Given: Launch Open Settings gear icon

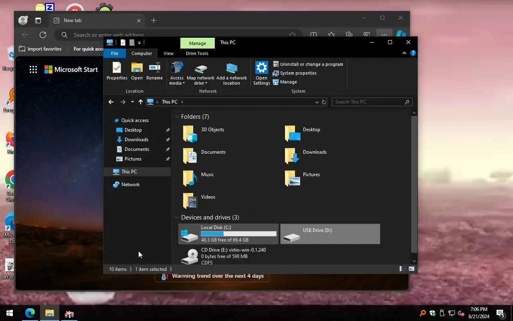Looking at the screenshot, I should (x=261, y=73).
